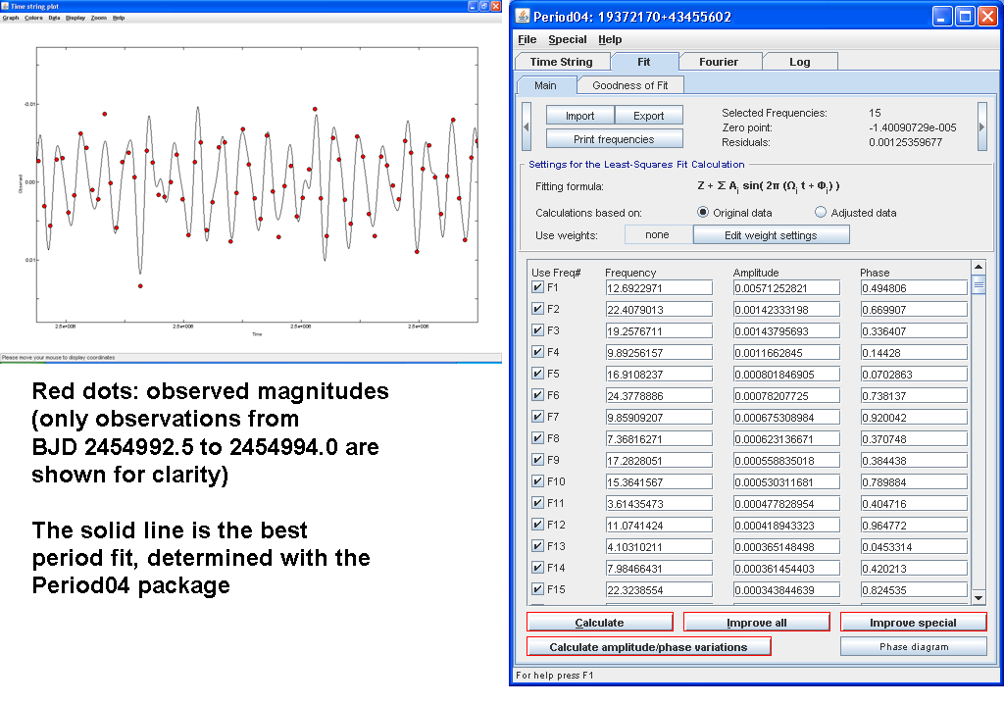Open the Display menu in Time string plot

click(x=75, y=18)
